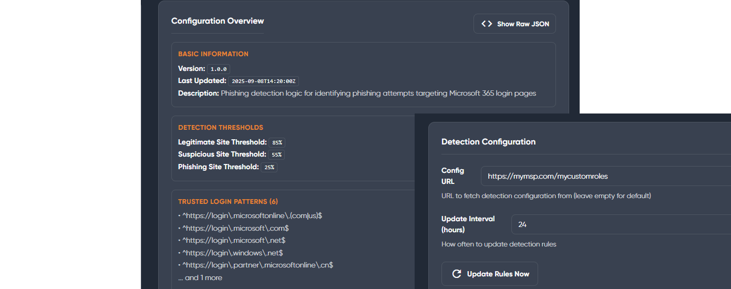The width and height of the screenshot is (731, 289).
Task: Select the login.microsoft.com pattern entry
Action: click(233, 228)
